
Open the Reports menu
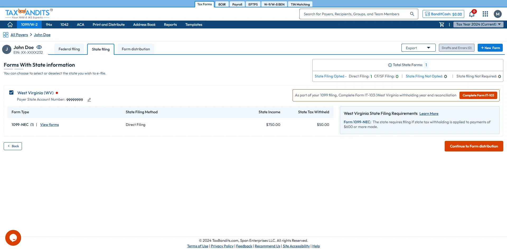pos(170,24)
